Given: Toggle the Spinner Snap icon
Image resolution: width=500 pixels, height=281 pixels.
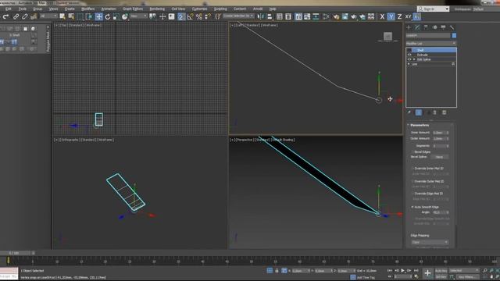Looking at the screenshot, I should (x=208, y=16).
